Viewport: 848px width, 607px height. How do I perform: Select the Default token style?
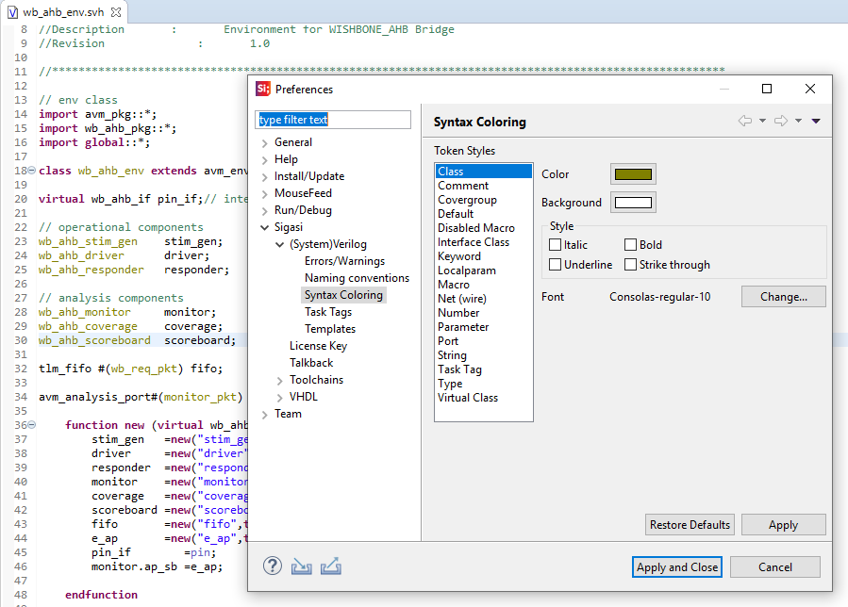(484, 214)
